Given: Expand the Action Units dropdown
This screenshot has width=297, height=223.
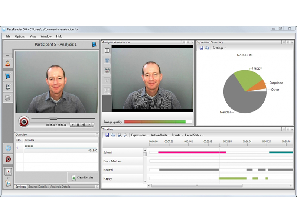Looking at the screenshot, I should [x=160, y=135].
